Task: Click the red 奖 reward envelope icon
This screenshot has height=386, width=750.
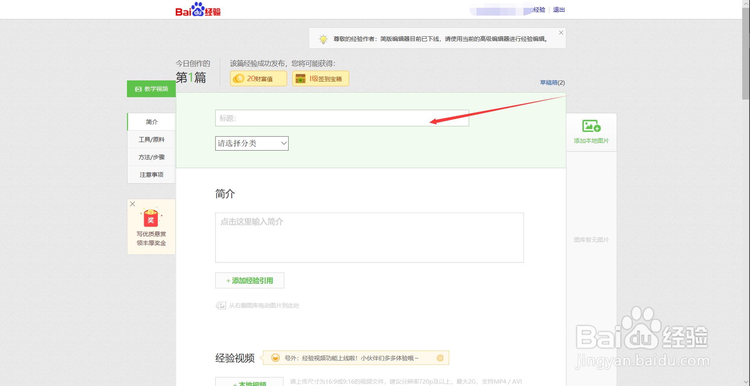Action: [151, 217]
